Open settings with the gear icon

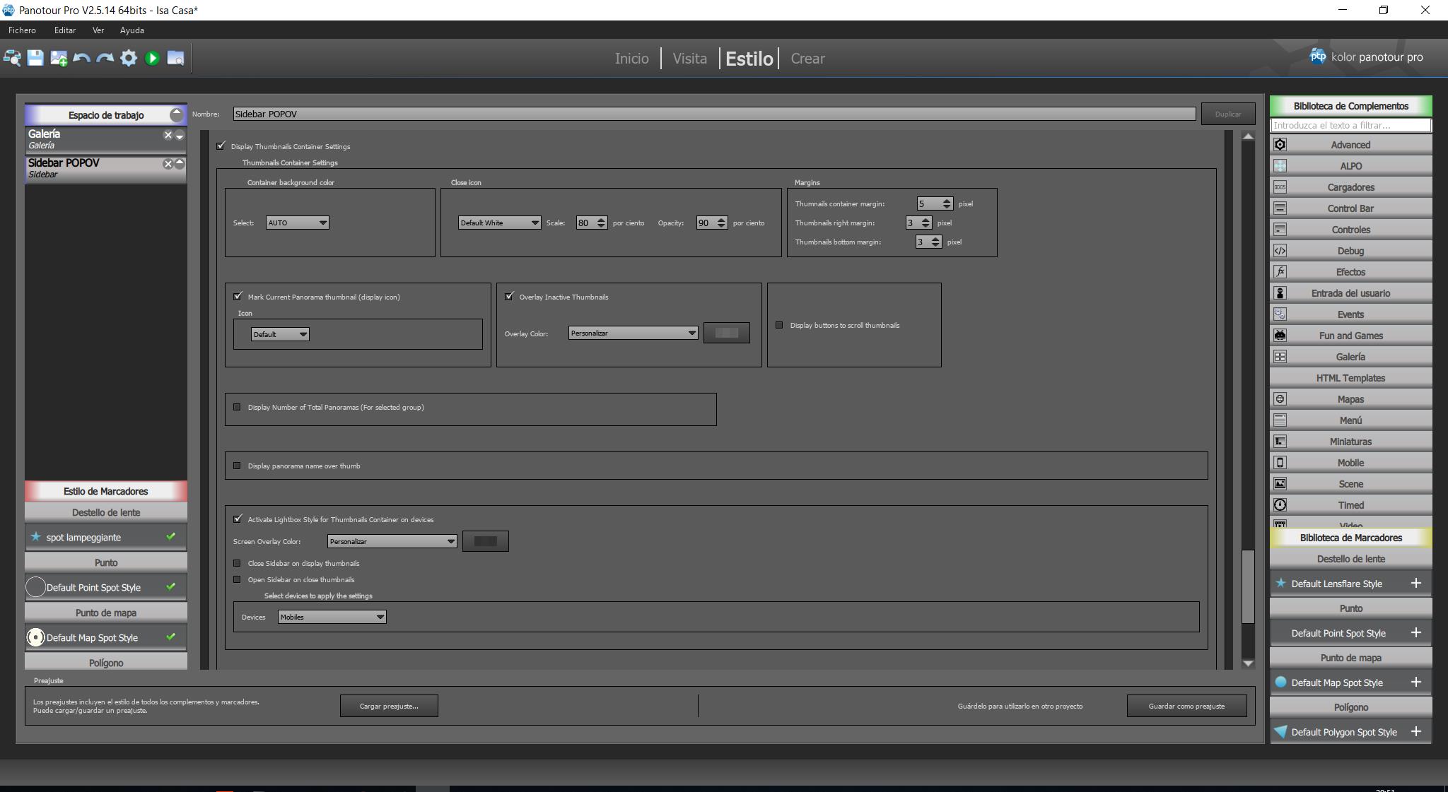[x=128, y=58]
